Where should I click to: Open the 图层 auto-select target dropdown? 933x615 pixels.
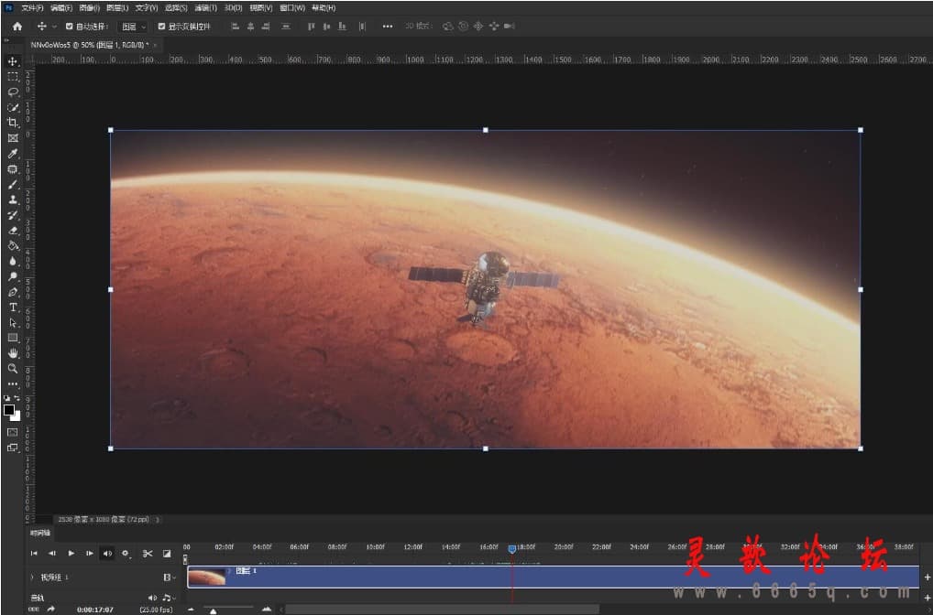click(133, 27)
